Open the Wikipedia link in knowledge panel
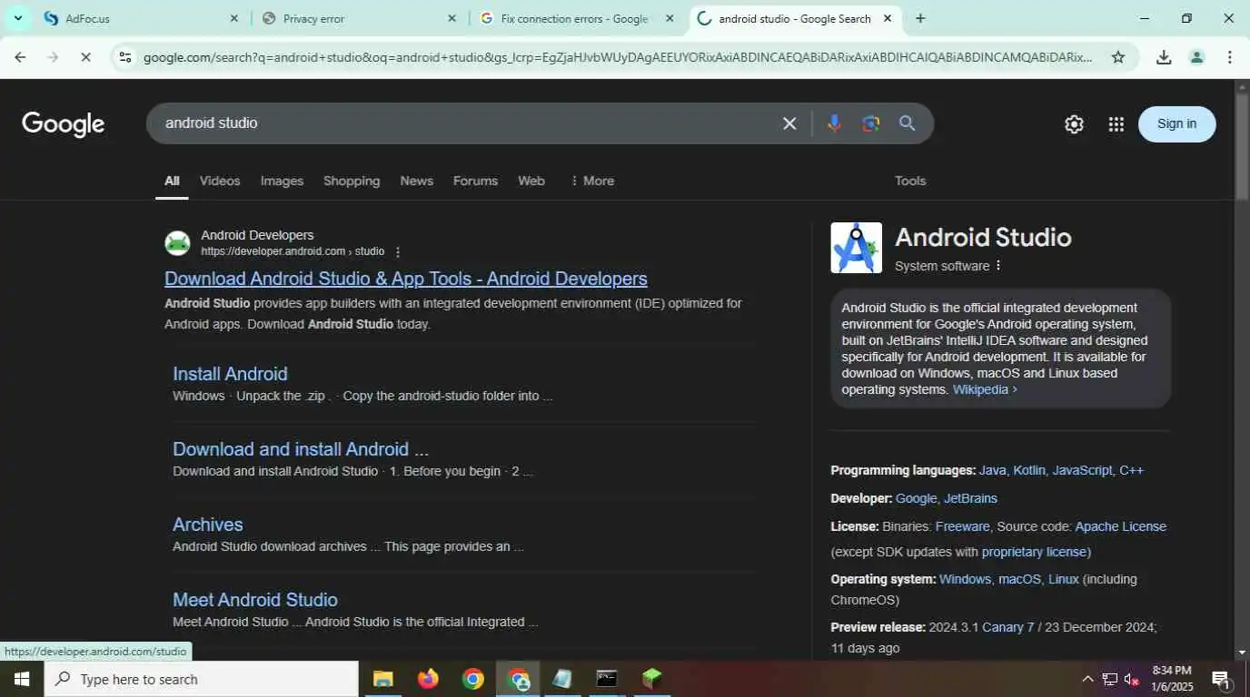 985,389
